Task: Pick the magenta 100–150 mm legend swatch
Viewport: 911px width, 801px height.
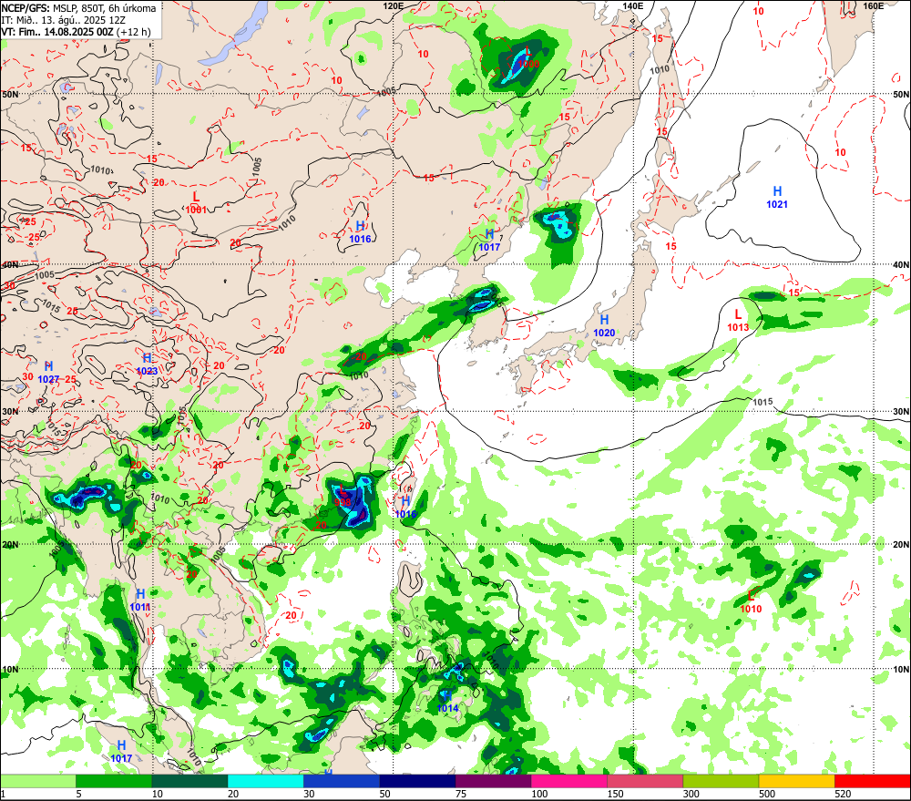Action: point(569,781)
